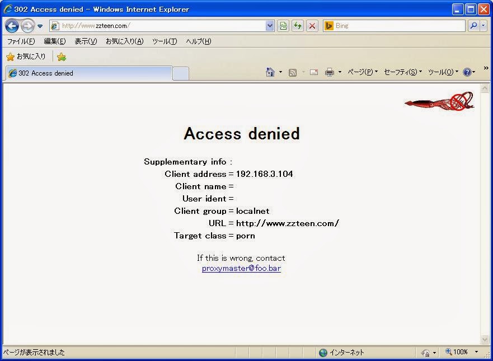The image size is (493, 361).
Task: Close the Internet Explorer window
Action: click(483, 10)
